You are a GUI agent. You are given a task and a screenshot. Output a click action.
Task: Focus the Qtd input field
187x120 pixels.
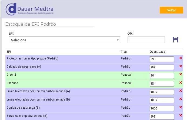146,40
